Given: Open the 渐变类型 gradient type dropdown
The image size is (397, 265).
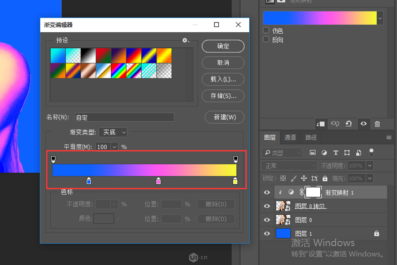Looking at the screenshot, I should point(113,132).
